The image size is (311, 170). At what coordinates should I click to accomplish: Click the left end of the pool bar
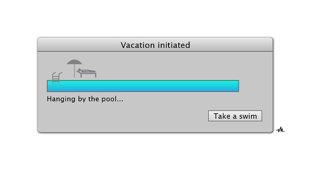pos(50,86)
